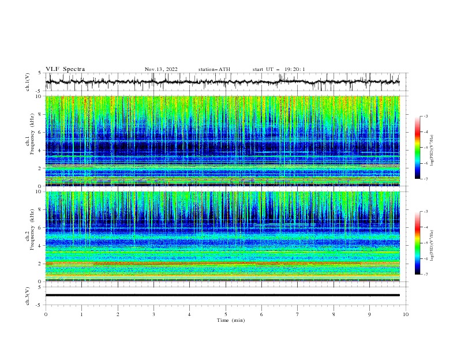Click the "1" tick on the time axis
The image size is (457, 353).
(x=81, y=314)
